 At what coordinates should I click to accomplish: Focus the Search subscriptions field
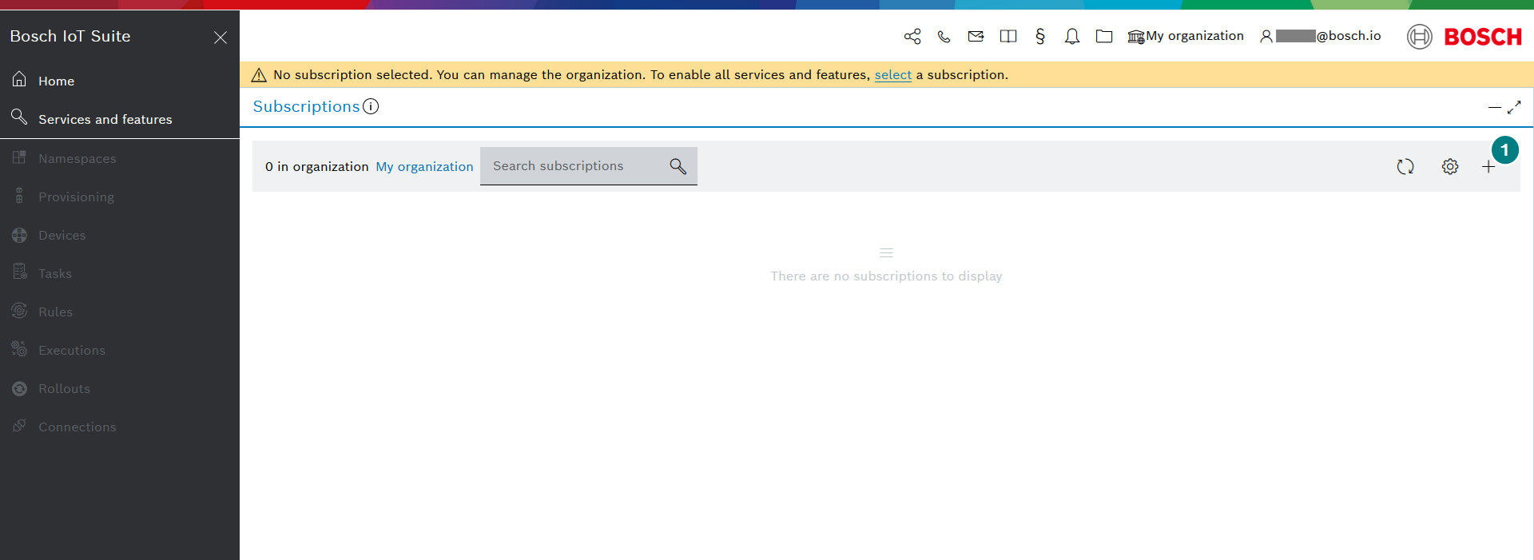[589, 166]
